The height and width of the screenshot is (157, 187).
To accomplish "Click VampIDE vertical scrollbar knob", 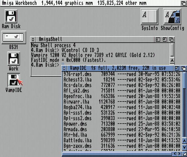I will pyautogui.click(x=184, y=80).
